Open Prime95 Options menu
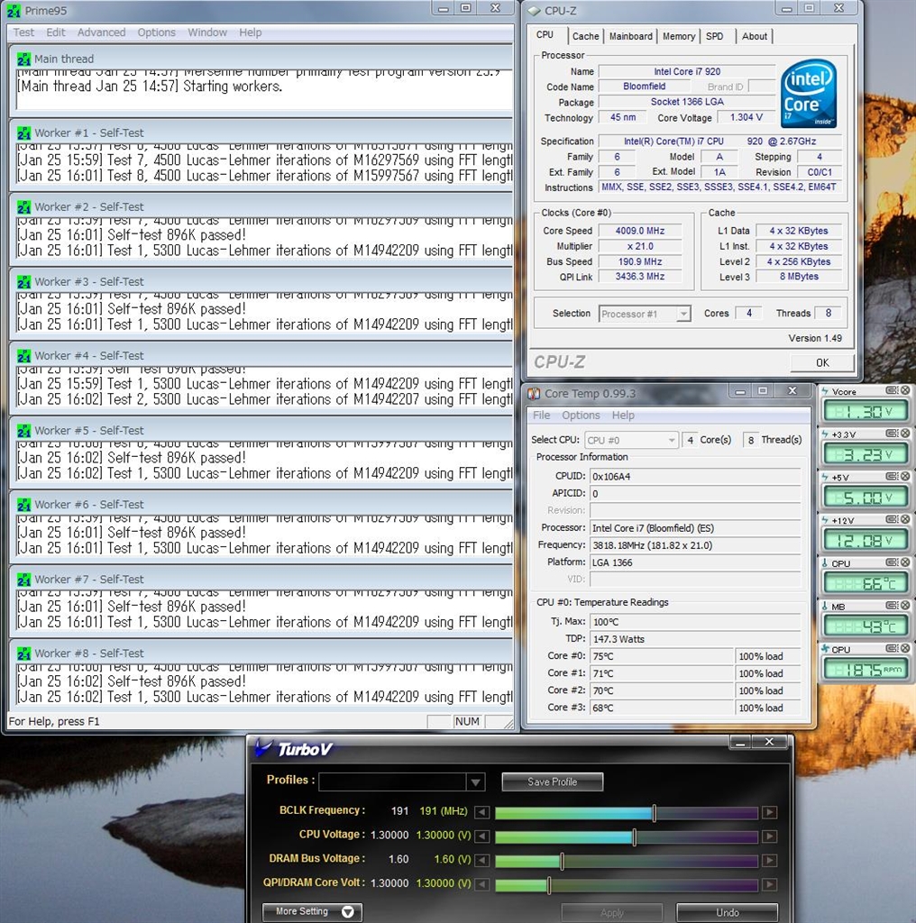The width and height of the screenshot is (916, 923). 157,32
